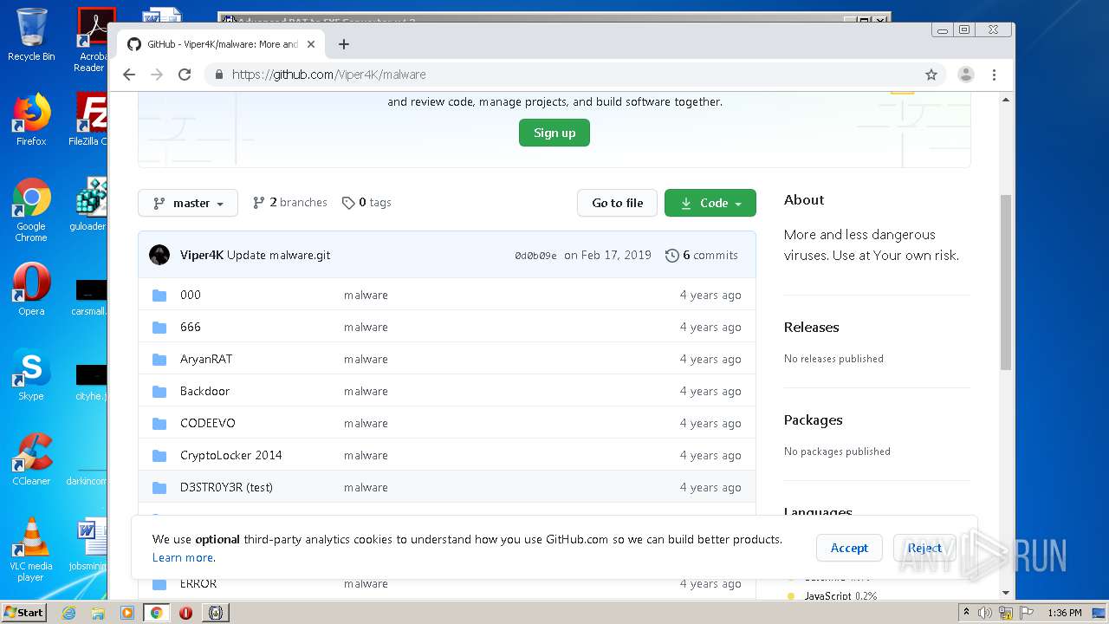
Task: Click the volume icon in the system tray
Action: click(985, 613)
